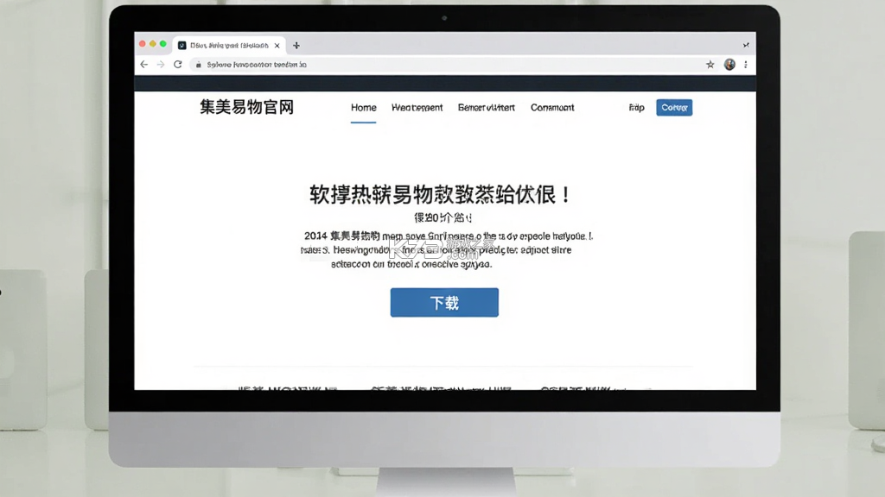885x497 pixels.
Task: Click the Home navigation item
Action: pos(364,108)
